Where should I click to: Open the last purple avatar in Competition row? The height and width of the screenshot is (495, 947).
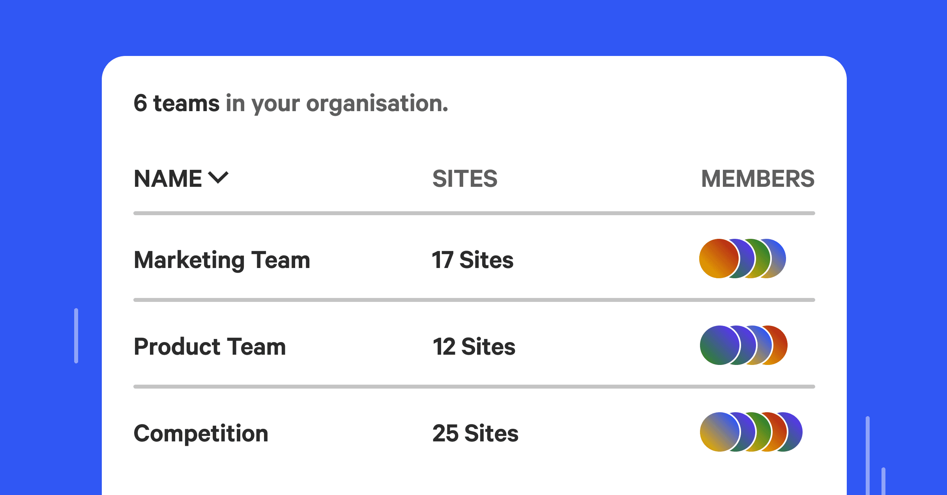pos(795,432)
